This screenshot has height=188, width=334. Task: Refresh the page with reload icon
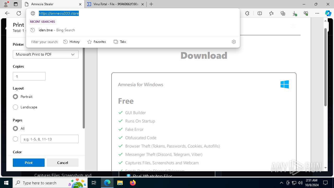click(19, 13)
